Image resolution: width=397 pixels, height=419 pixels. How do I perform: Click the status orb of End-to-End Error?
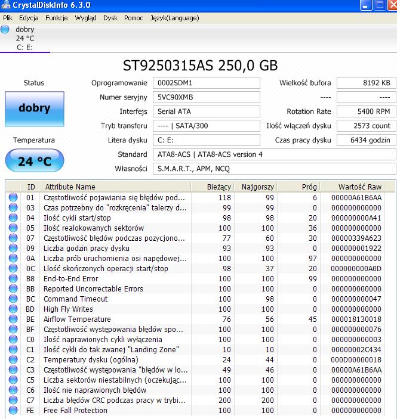tap(13, 279)
